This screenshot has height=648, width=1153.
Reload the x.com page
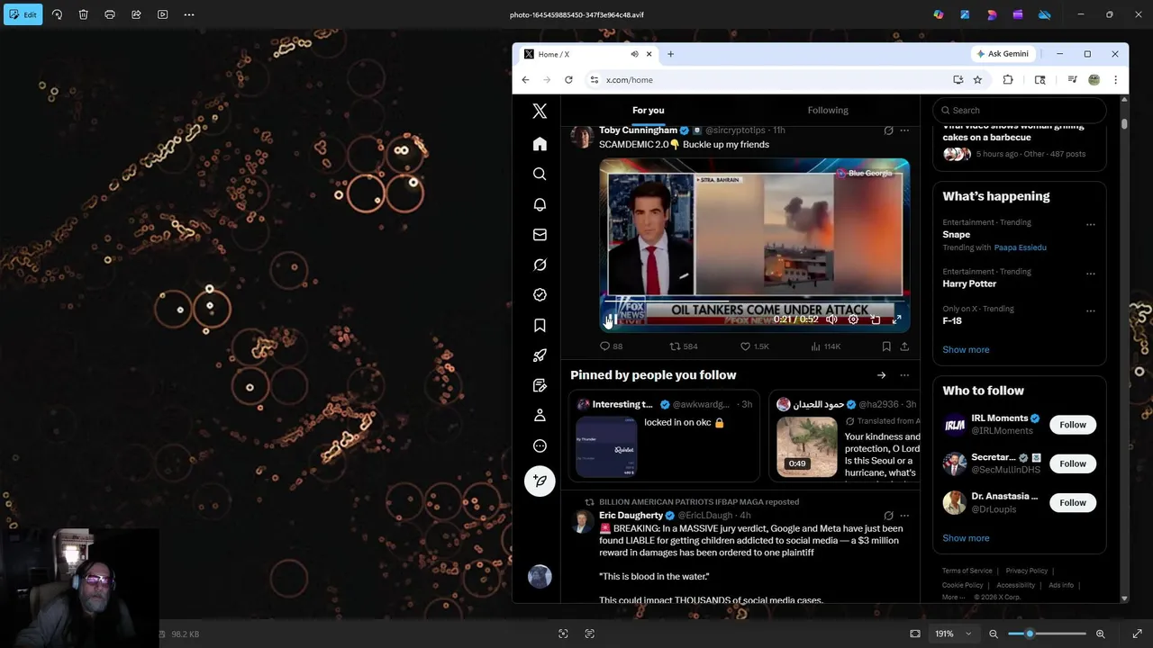coord(568,80)
